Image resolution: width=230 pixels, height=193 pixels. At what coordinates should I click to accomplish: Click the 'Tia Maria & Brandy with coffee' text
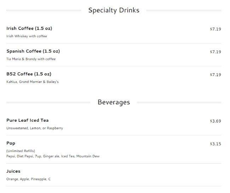[x=31, y=59]
